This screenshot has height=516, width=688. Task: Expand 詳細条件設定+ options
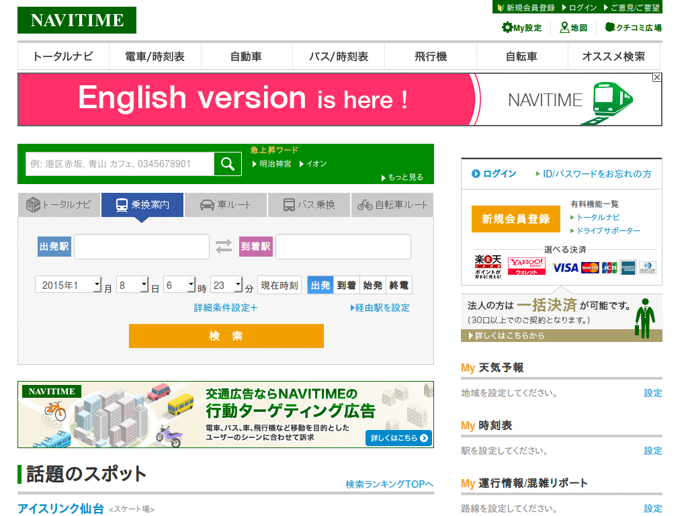[226, 308]
